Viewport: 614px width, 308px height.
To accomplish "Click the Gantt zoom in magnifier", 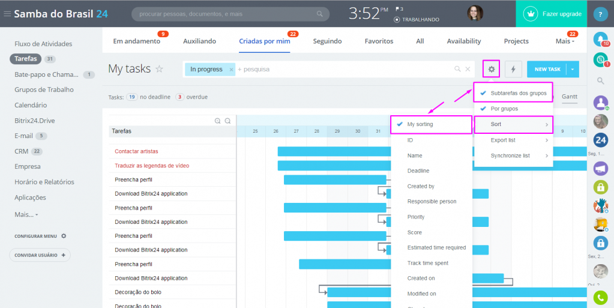I will tap(218, 121).
